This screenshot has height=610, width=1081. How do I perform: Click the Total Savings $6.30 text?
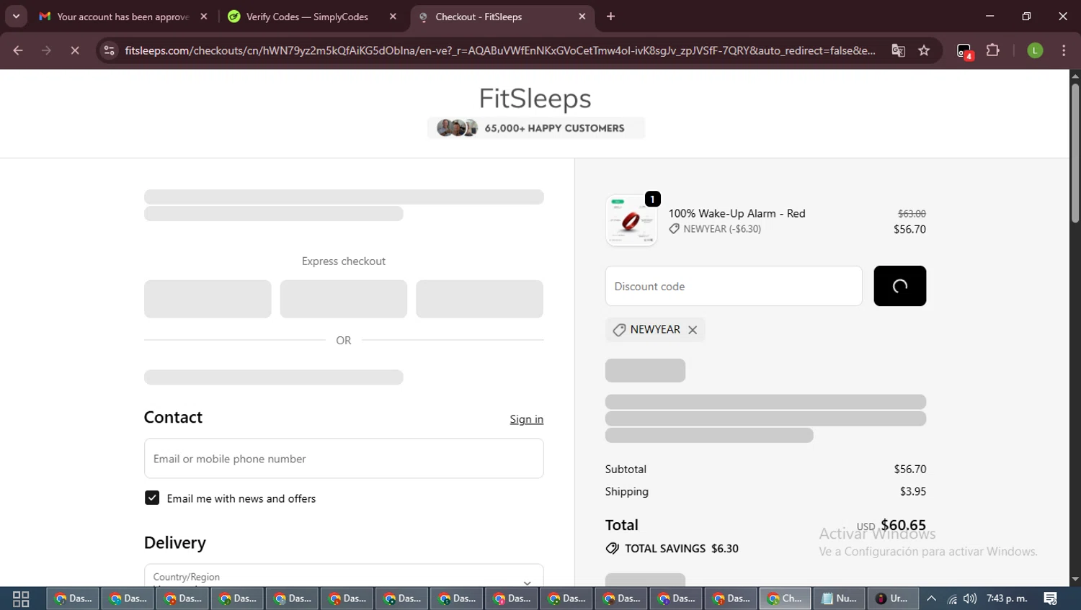tap(682, 549)
